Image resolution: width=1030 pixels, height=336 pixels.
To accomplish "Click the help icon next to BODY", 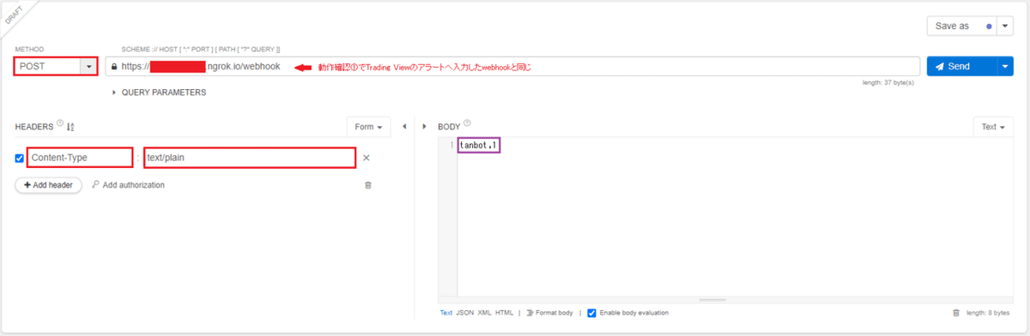I will (467, 123).
